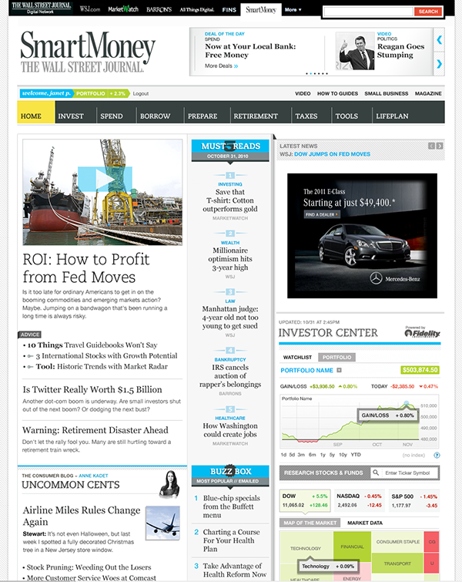Click the red Search button

[x=428, y=12]
